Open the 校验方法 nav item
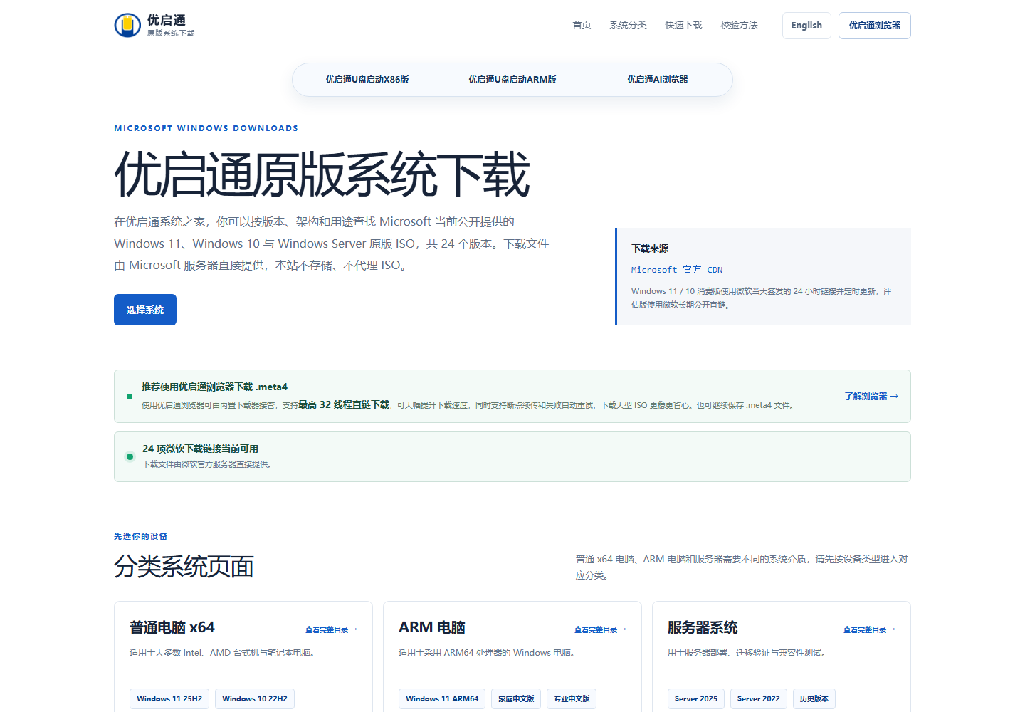This screenshot has height=712, width=1025. click(x=739, y=25)
